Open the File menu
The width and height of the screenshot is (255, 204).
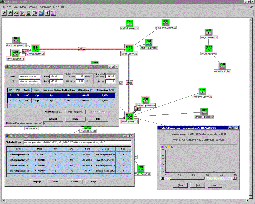tap(3, 7)
